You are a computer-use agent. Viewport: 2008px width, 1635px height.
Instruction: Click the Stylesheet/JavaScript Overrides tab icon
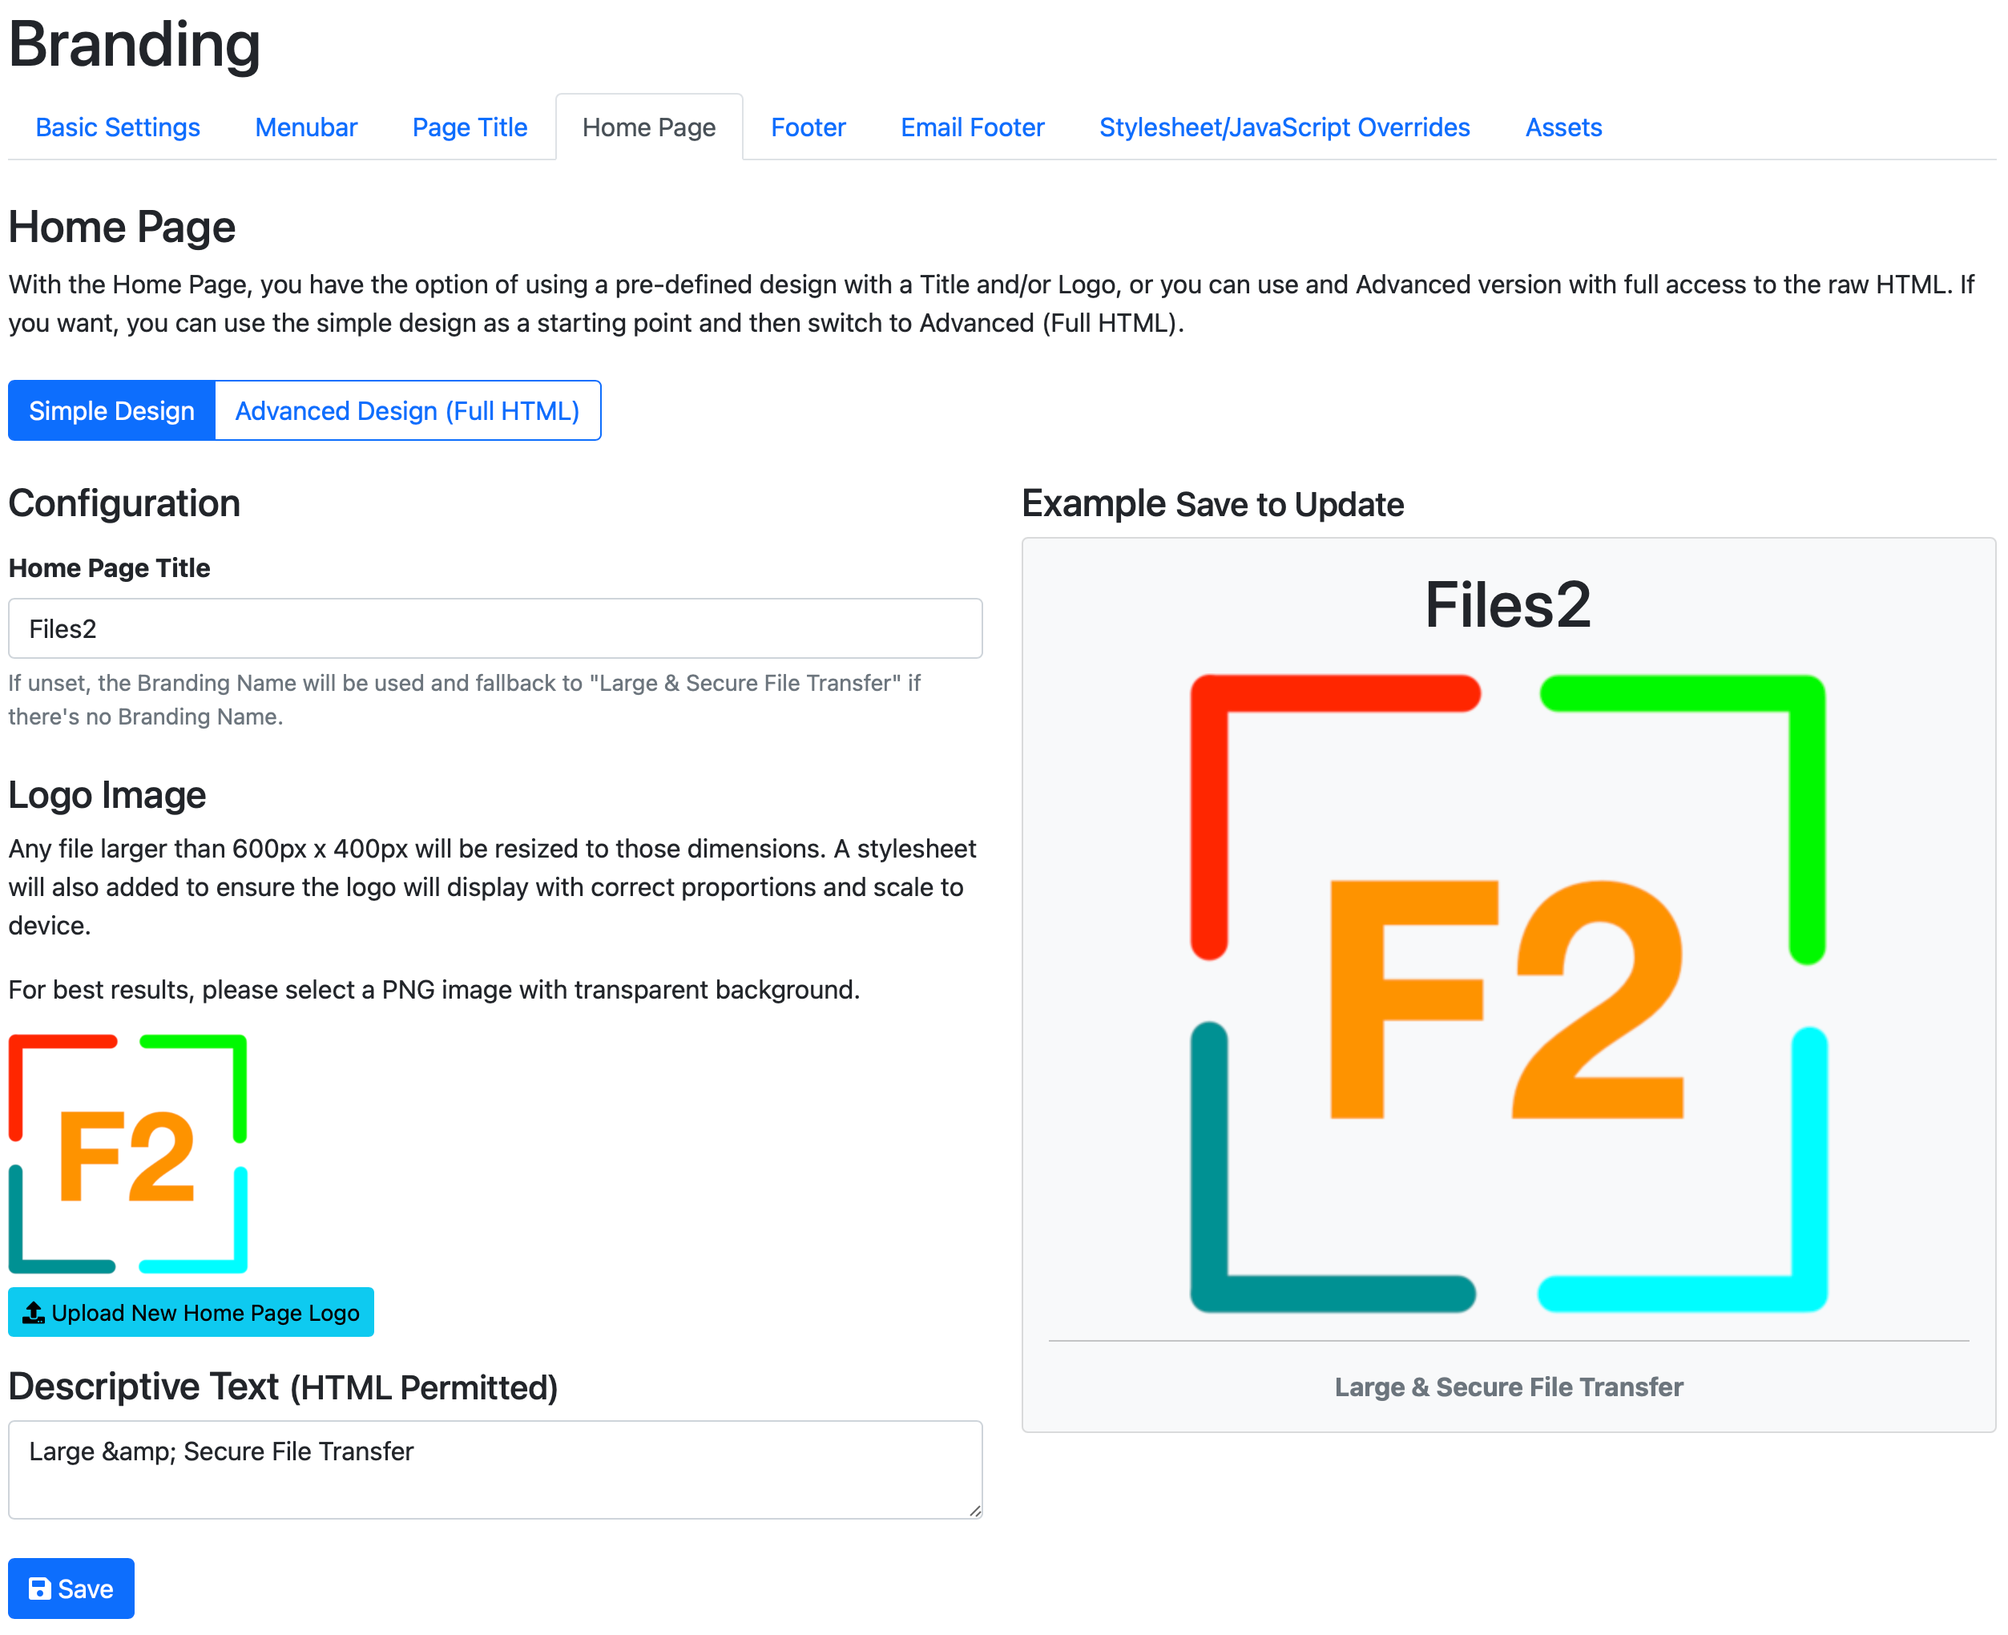[x=1284, y=127]
